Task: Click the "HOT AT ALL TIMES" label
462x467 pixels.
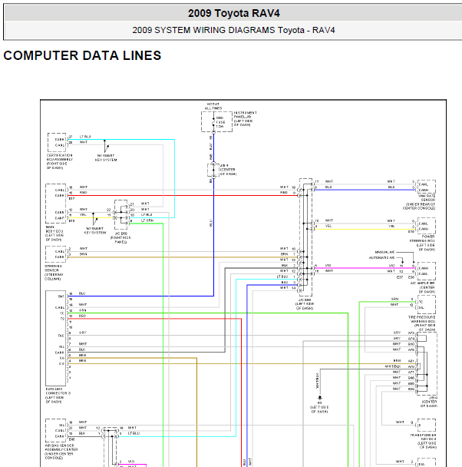Action: click(213, 106)
